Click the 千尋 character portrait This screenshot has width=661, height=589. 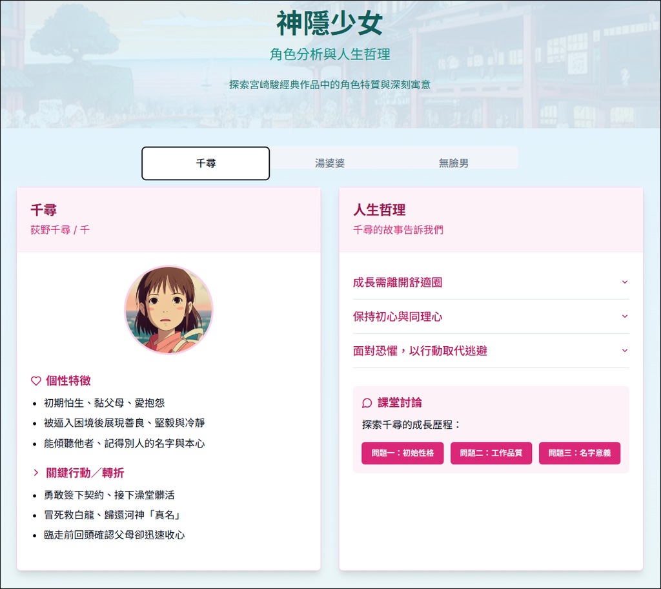[x=168, y=310]
